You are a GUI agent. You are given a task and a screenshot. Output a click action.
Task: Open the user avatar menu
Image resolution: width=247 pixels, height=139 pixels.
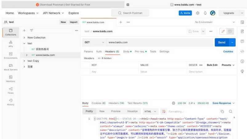pos(213,13)
